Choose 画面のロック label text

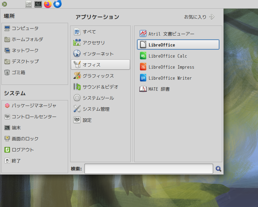pyautogui.click(x=25, y=139)
